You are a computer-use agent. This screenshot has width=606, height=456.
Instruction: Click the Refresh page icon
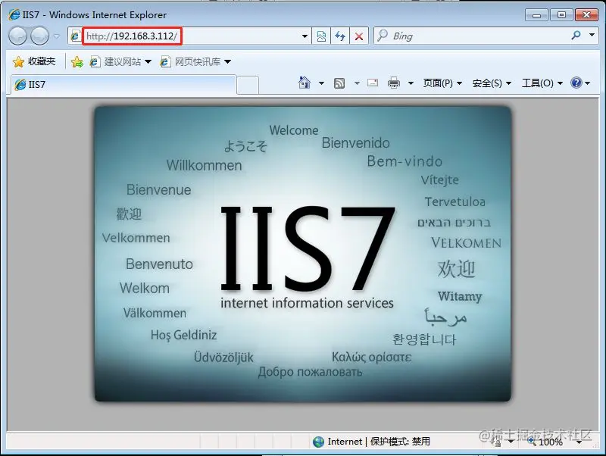pyautogui.click(x=340, y=36)
